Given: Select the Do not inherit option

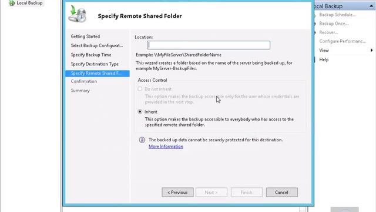Looking at the screenshot, I should pos(140,89).
